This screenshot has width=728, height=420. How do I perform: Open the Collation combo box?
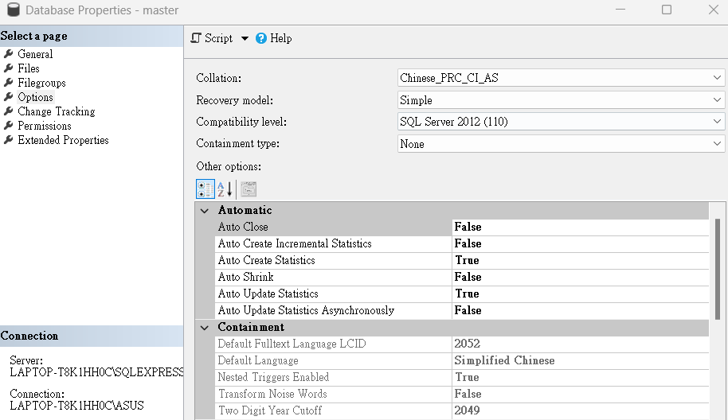point(561,78)
